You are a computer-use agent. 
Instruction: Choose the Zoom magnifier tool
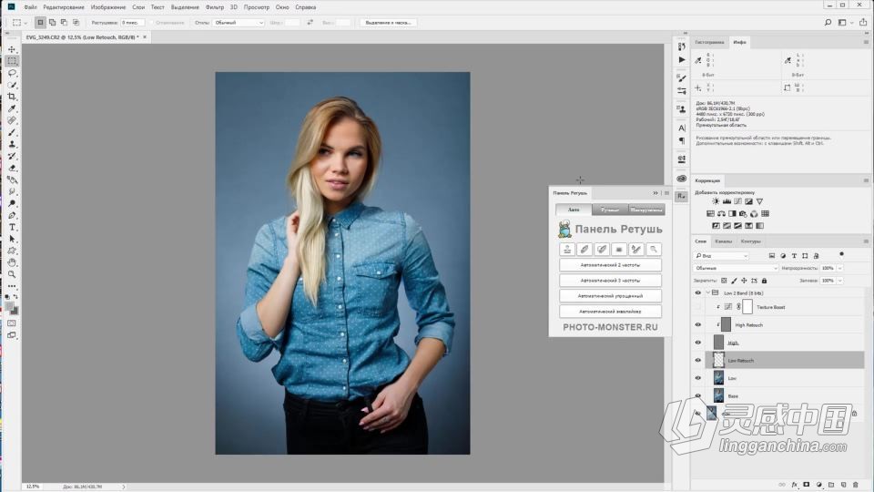tap(12, 274)
